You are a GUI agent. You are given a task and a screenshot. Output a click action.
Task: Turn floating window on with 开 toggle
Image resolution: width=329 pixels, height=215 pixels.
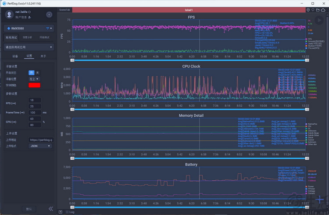click(x=32, y=73)
